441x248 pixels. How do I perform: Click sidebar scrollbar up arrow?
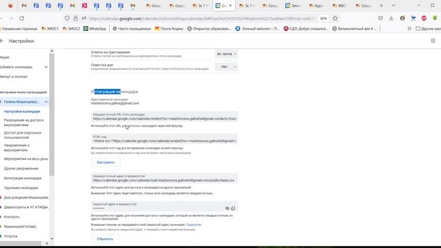[52, 51]
